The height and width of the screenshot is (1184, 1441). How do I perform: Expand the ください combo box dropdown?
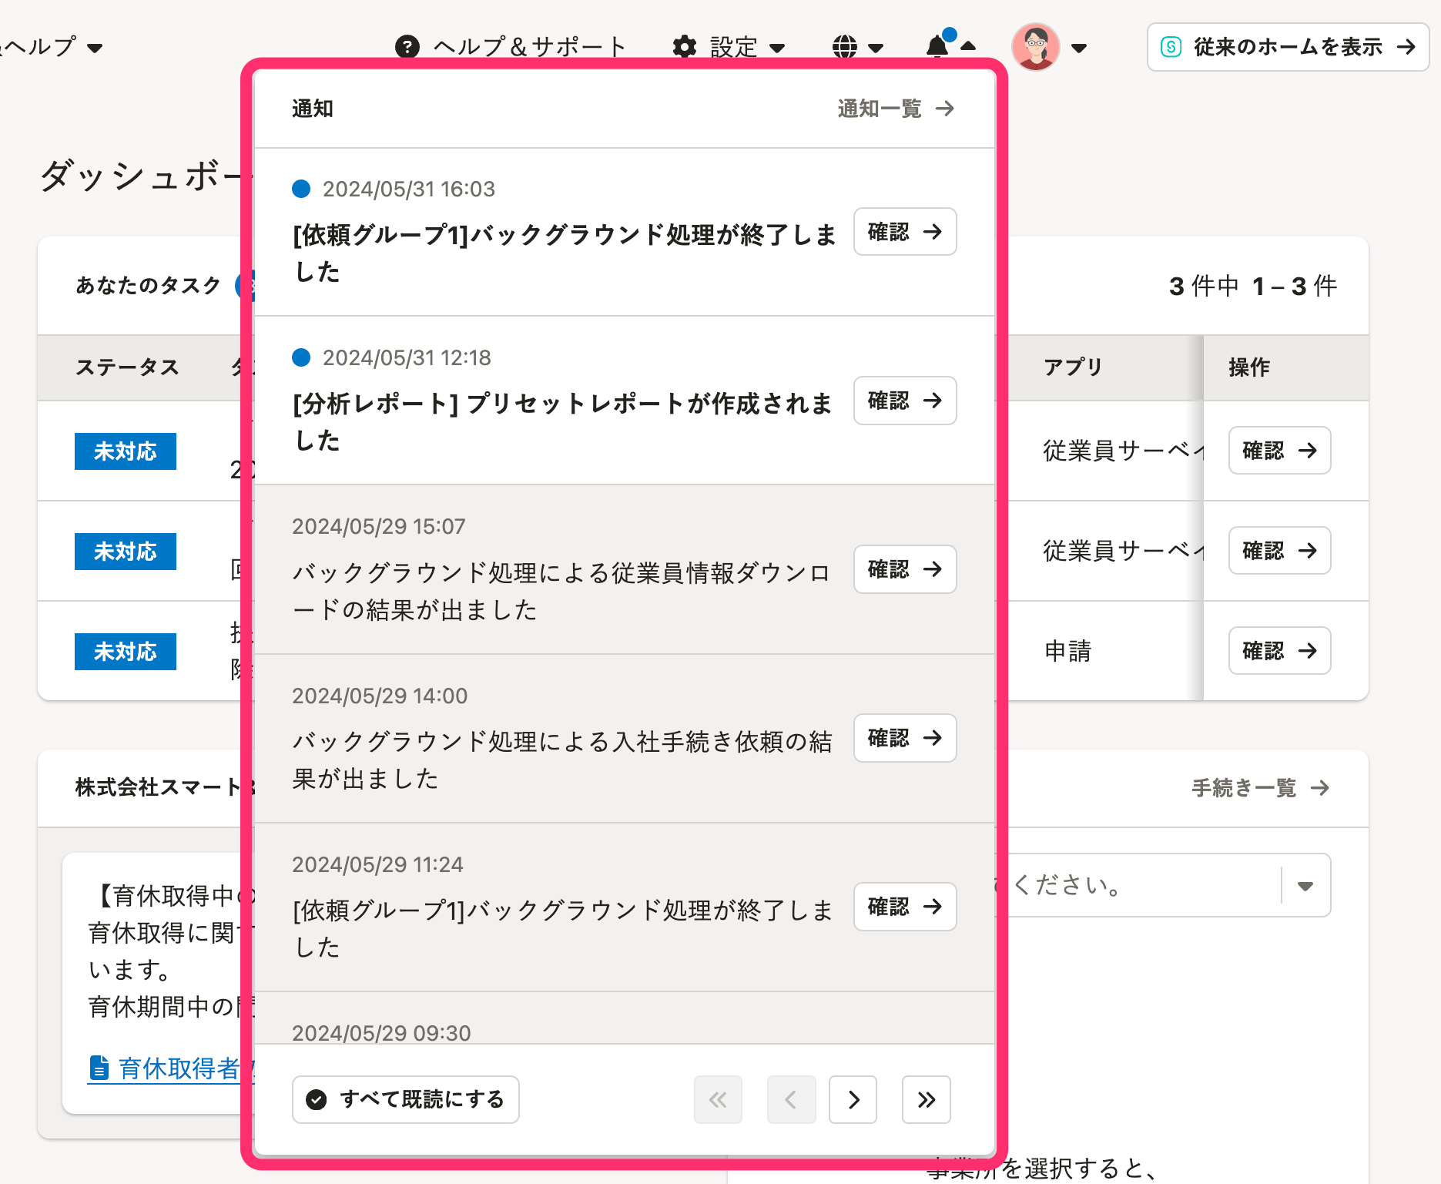tap(1305, 885)
